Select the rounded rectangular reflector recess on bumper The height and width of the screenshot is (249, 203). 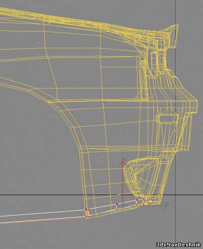167,118
